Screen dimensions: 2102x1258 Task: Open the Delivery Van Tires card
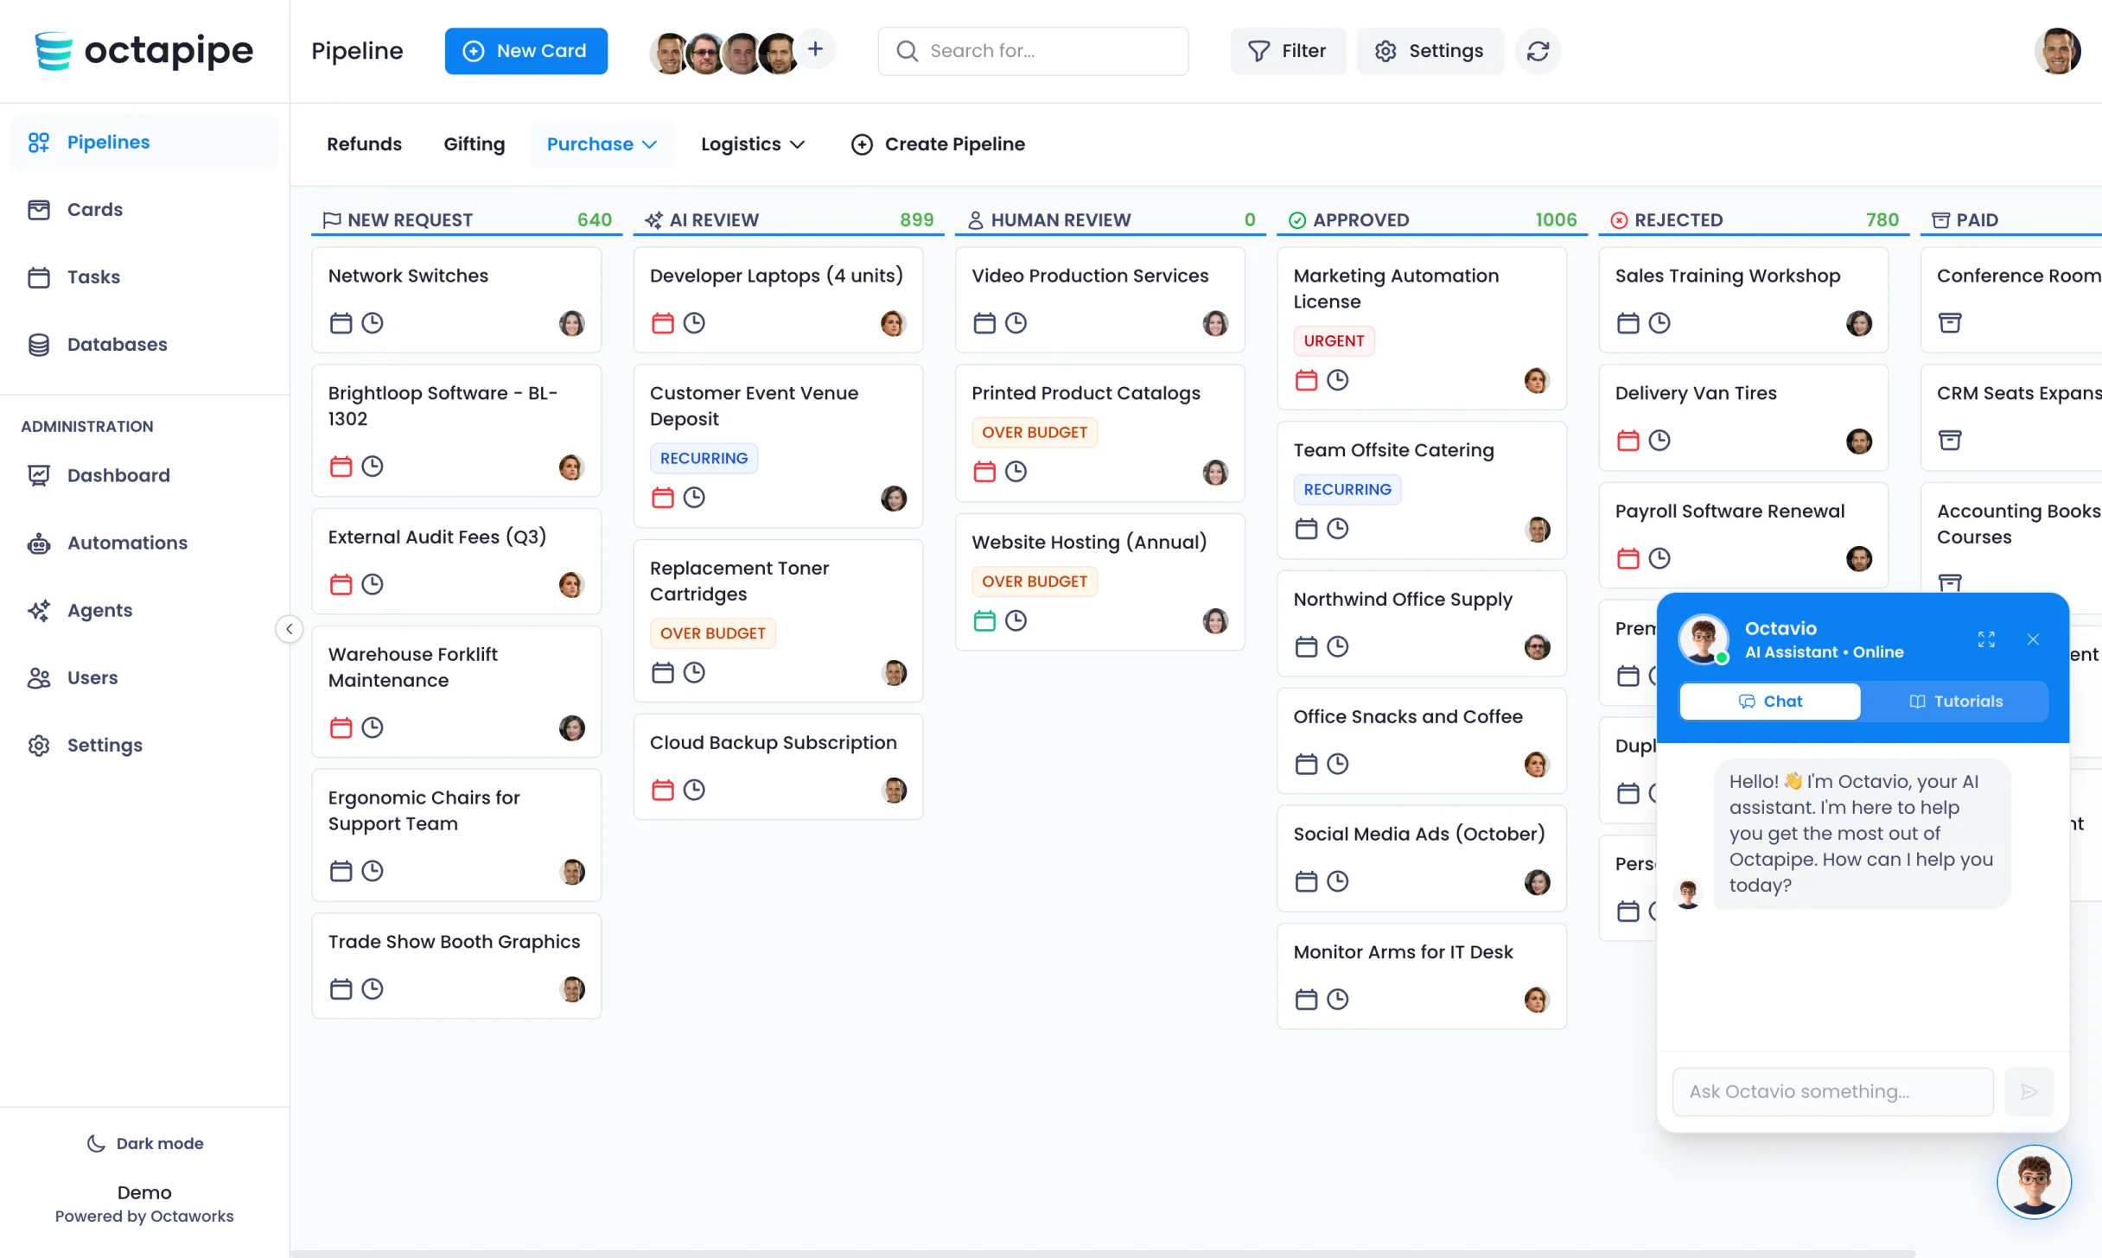click(x=1742, y=417)
